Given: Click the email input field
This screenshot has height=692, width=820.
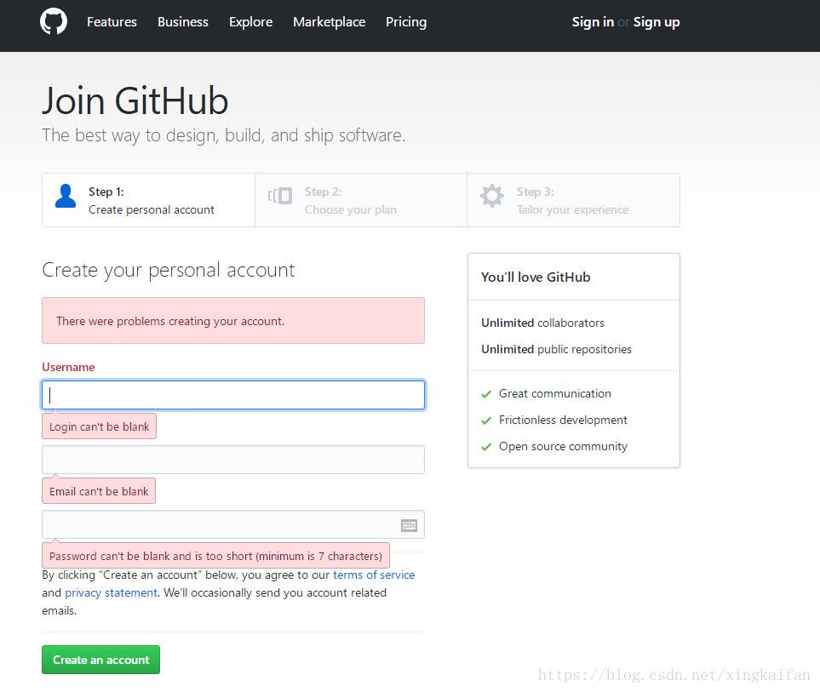Looking at the screenshot, I should (x=232, y=459).
